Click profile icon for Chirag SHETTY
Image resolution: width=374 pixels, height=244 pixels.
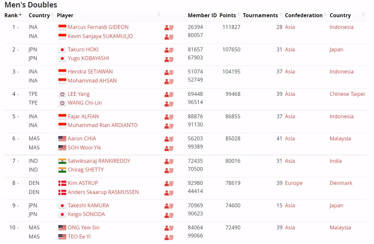coord(169,170)
